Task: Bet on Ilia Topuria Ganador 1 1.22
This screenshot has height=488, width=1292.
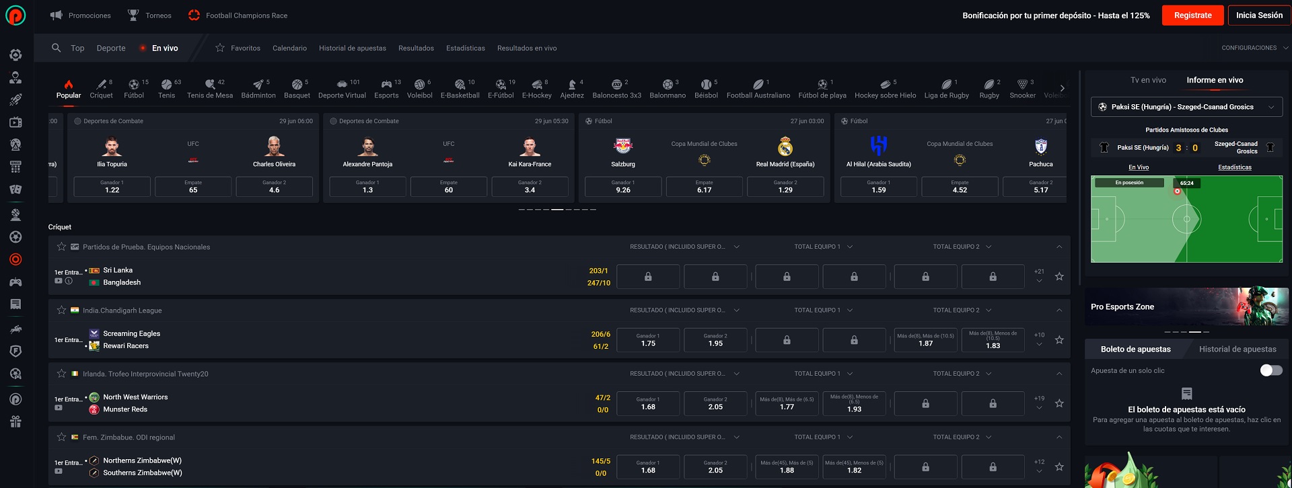Action: [112, 186]
